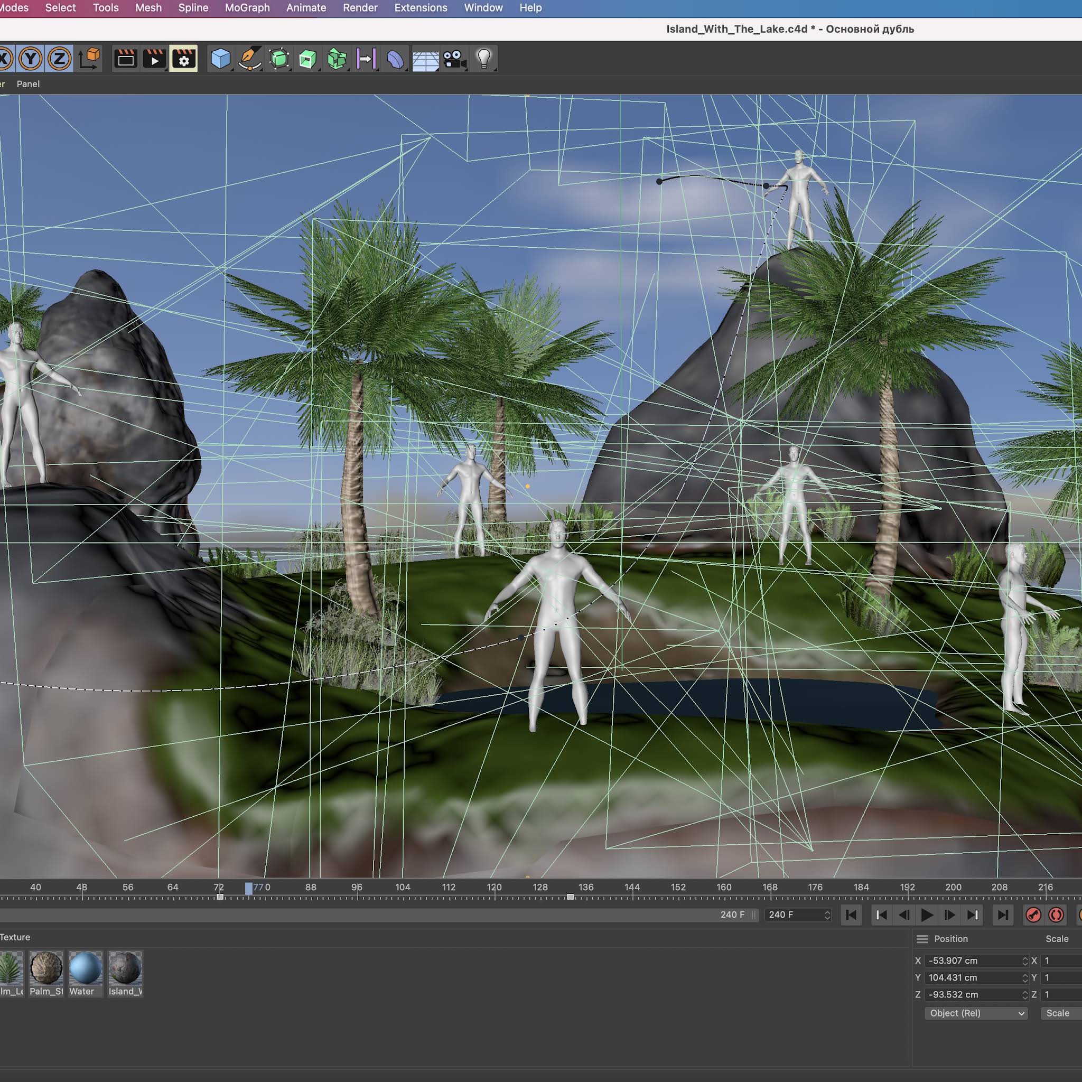Select the Island_V material thumbnail
1082x1082 pixels.
click(125, 973)
